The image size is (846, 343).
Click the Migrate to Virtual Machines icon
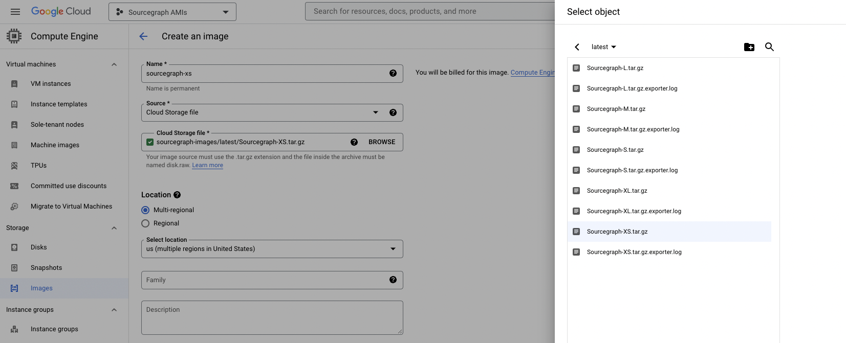coord(14,207)
